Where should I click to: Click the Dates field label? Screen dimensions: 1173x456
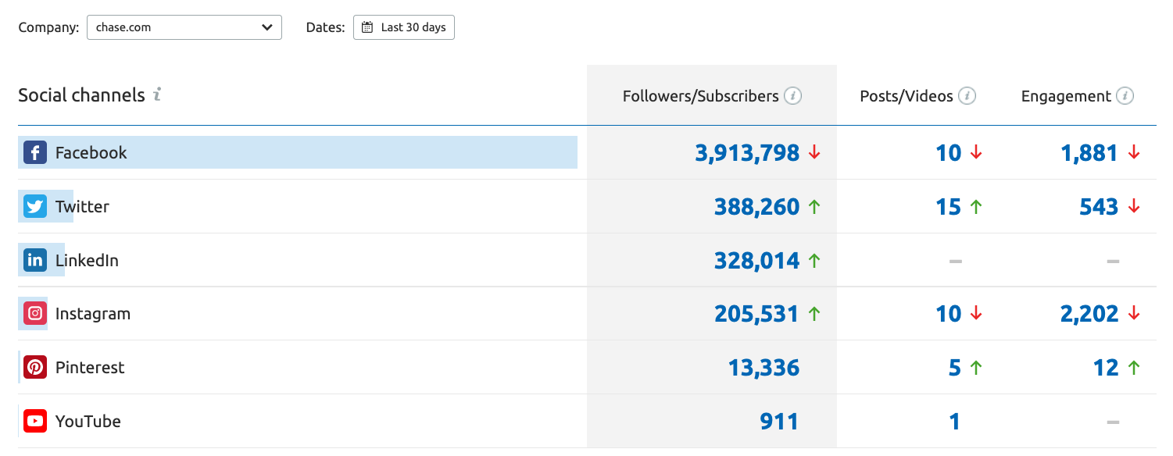[x=326, y=27]
